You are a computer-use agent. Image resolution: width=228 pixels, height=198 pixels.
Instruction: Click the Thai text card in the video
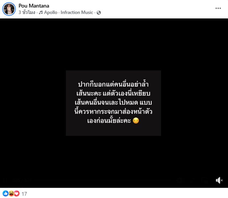coord(113,103)
